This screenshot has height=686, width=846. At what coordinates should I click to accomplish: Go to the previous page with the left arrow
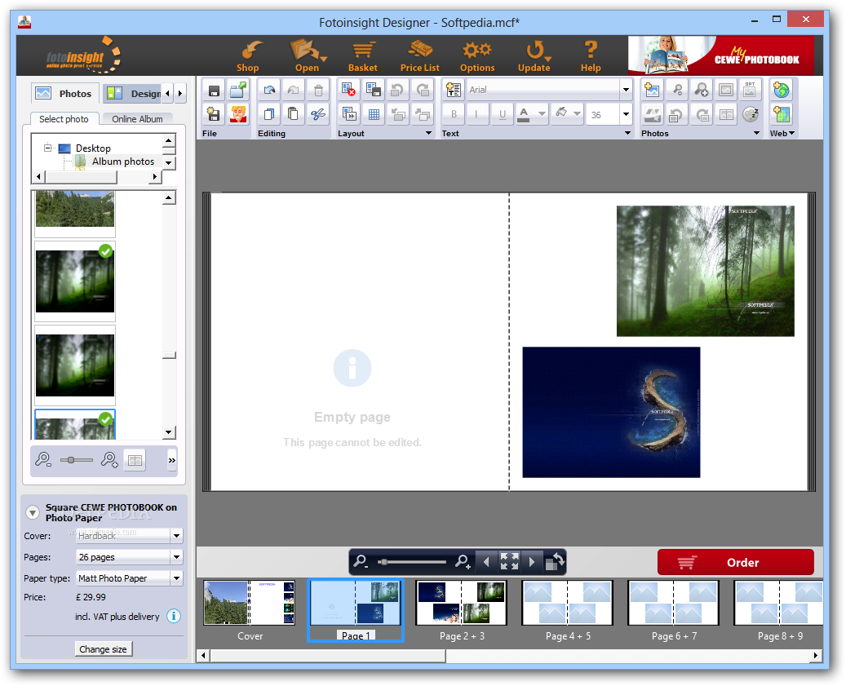pyautogui.click(x=487, y=561)
